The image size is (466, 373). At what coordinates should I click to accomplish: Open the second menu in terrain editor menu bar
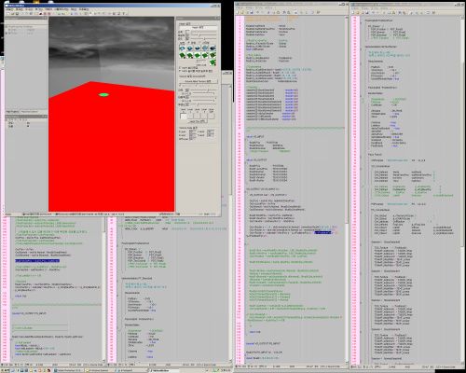point(20,9)
